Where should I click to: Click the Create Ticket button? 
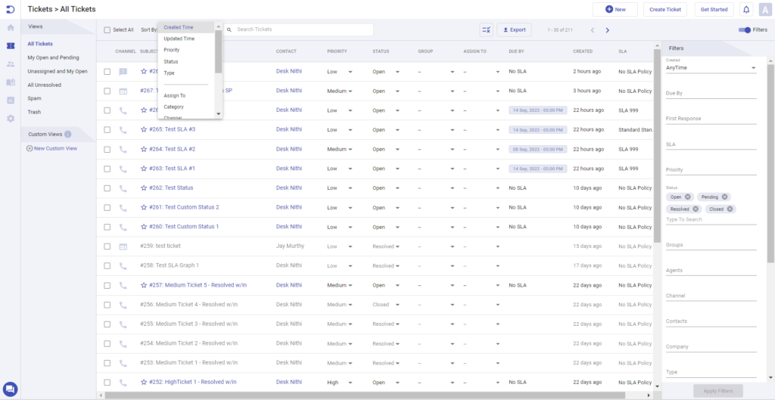click(x=665, y=9)
